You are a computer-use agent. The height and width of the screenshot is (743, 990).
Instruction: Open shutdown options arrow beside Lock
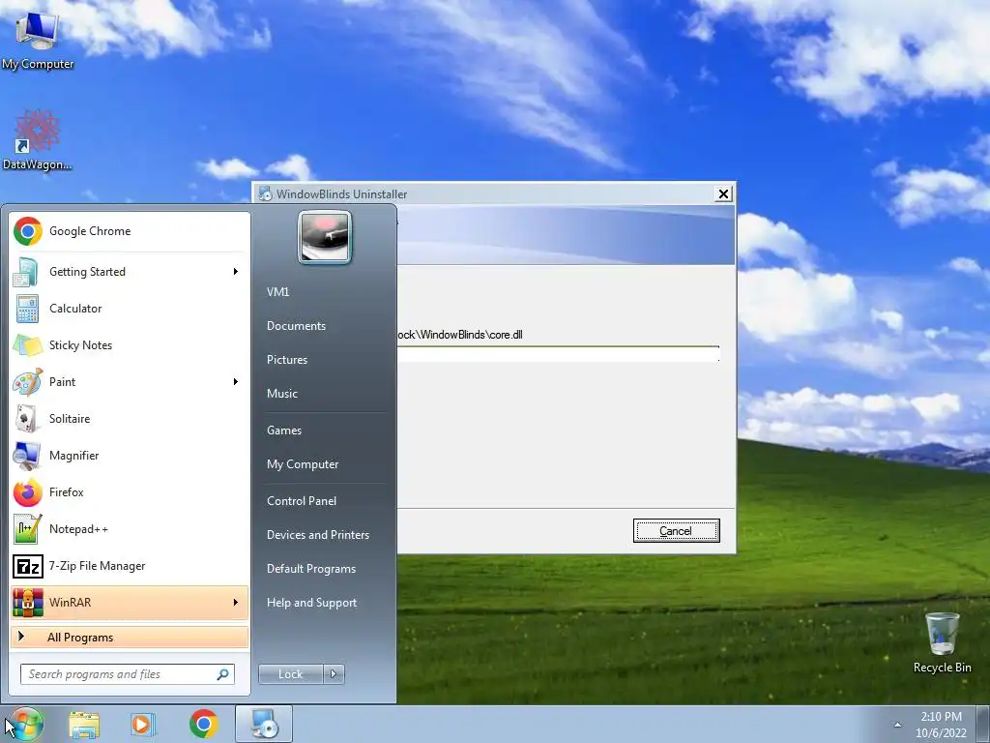pyautogui.click(x=334, y=674)
